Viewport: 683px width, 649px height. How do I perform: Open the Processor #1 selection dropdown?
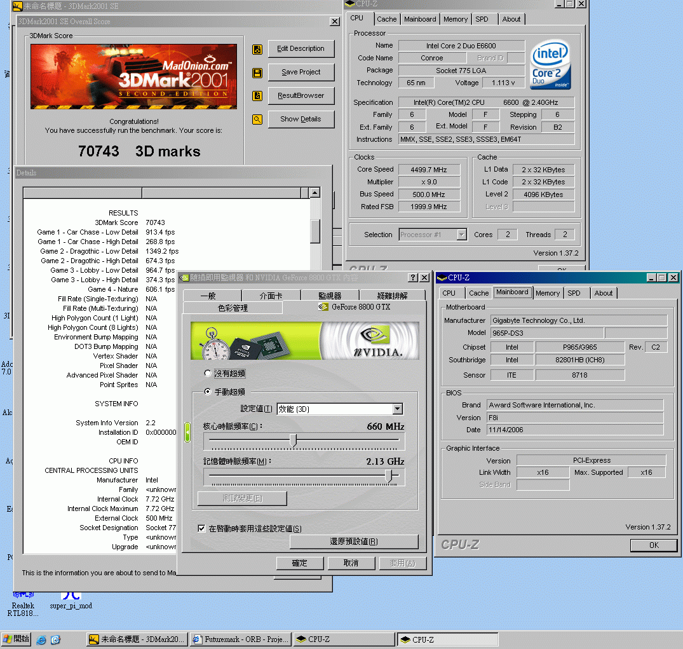click(462, 235)
